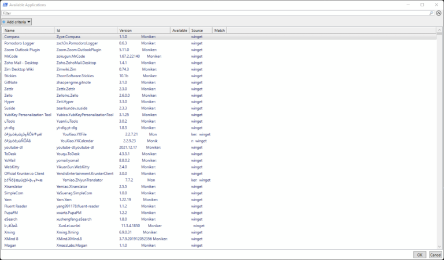
Task: Select the eSearch row
Action: (220, 219)
